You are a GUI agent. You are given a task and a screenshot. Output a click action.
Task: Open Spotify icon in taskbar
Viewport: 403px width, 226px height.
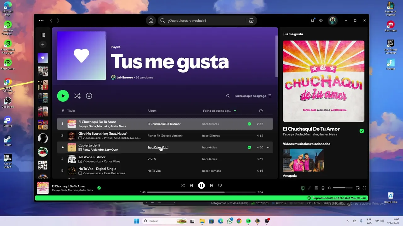[248, 221]
